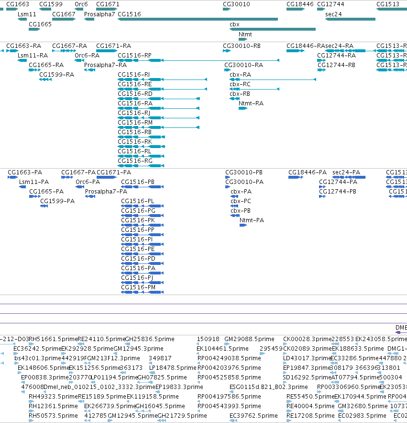Screen dimensions: 407x423
Task: Click the Lsm11 gene label
Action: [x=27, y=14]
